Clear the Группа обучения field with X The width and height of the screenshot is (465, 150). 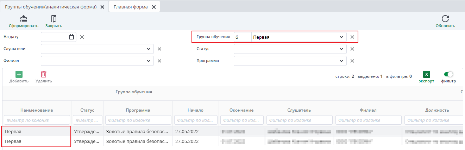352,37
